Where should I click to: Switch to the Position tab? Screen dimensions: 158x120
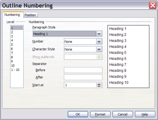point(30,15)
